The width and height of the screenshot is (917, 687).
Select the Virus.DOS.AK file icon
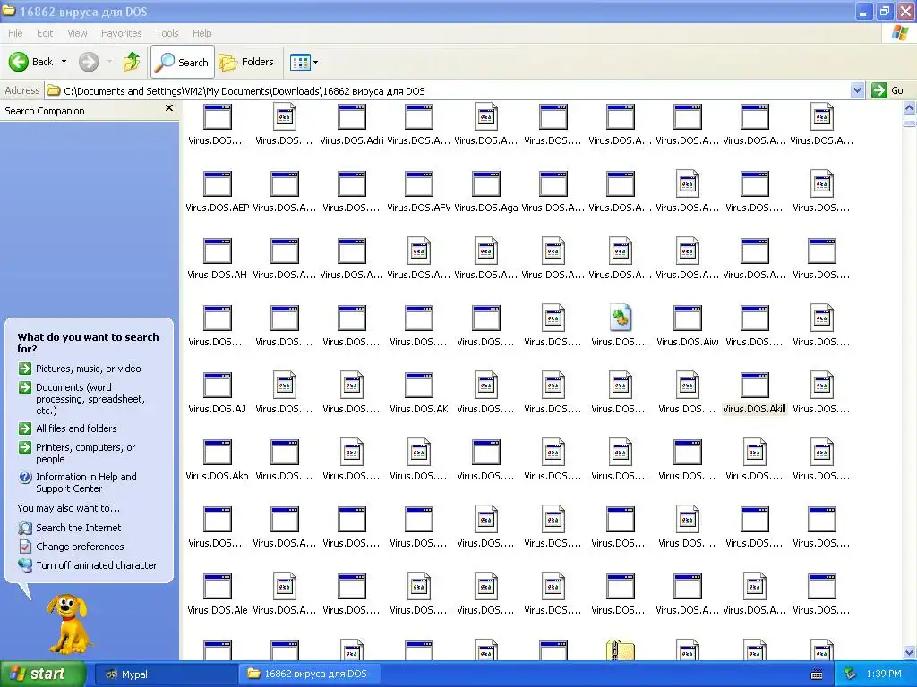419,386
